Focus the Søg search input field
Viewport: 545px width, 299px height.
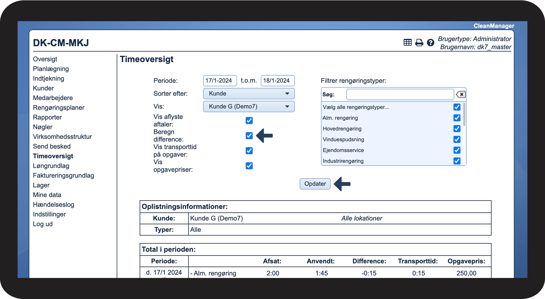click(400, 95)
